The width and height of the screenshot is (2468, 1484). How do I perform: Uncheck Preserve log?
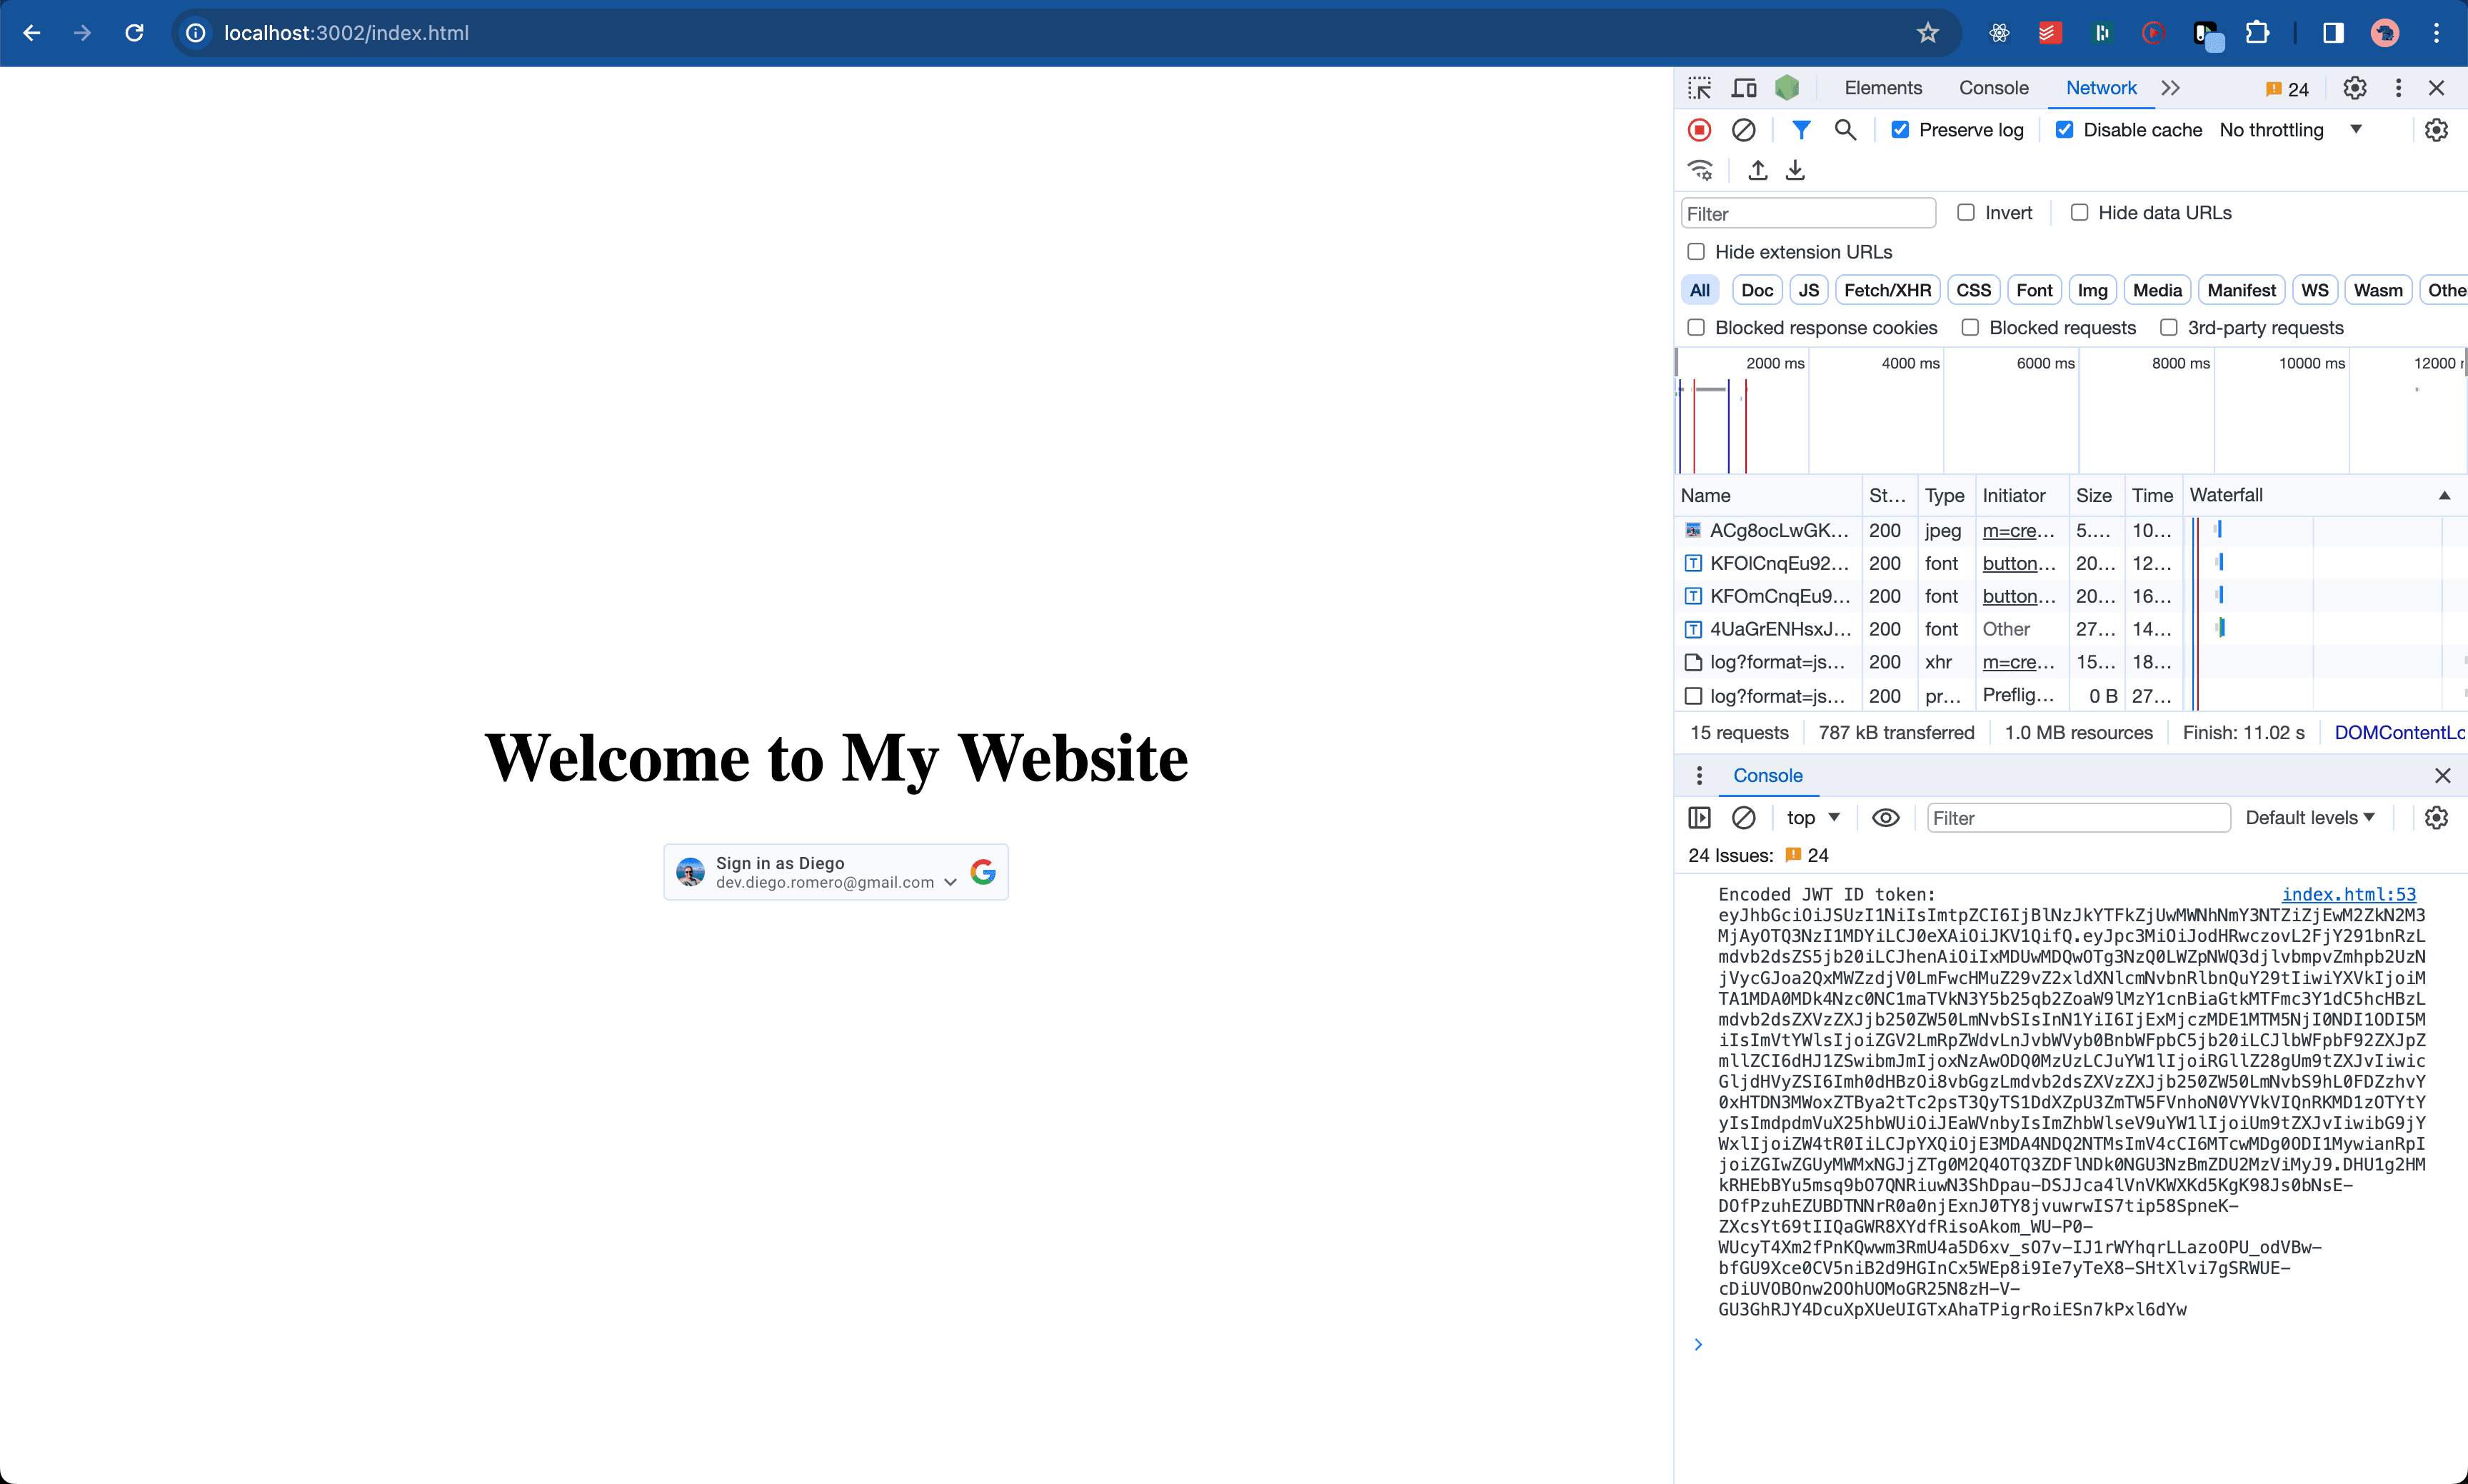pos(1901,130)
